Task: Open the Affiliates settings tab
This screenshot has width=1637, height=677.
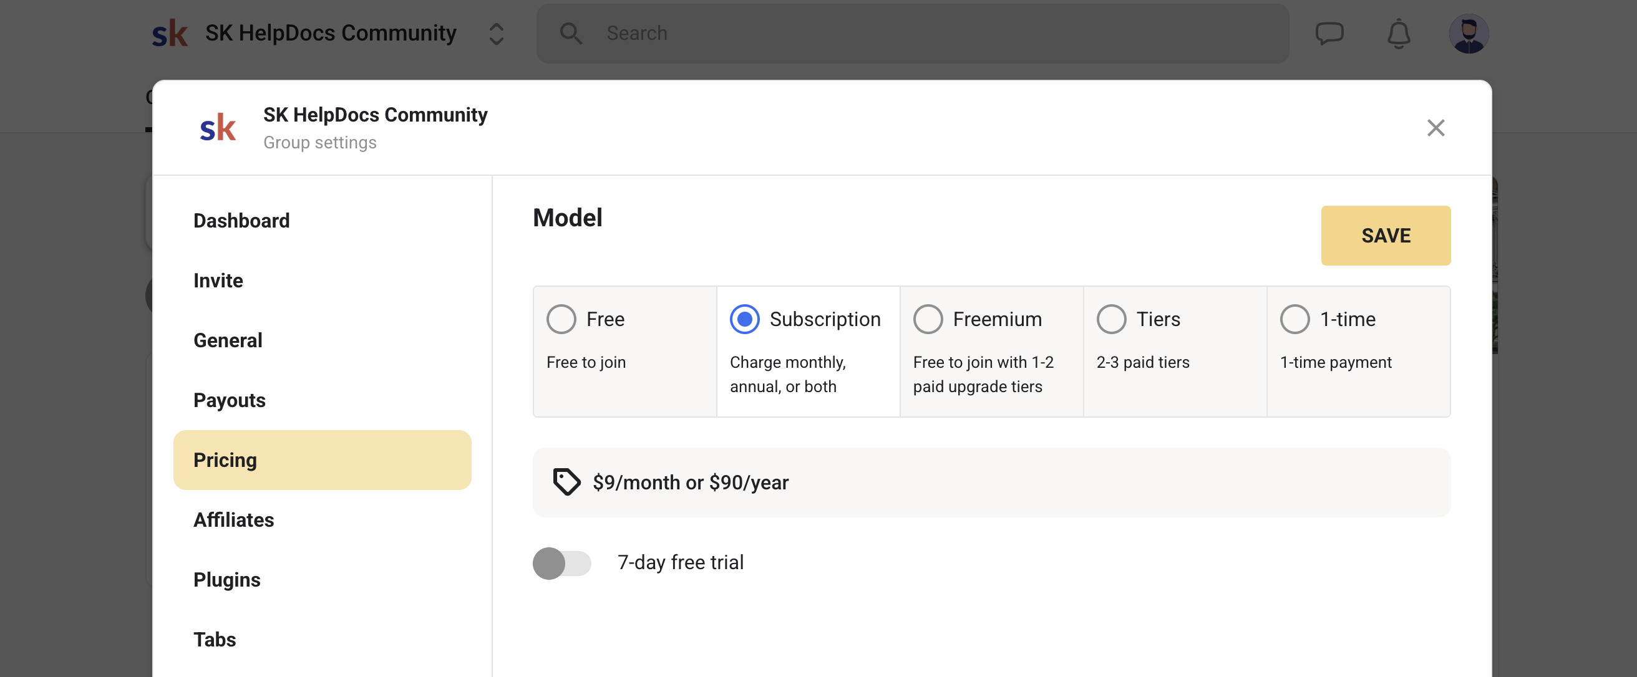Action: click(x=234, y=519)
